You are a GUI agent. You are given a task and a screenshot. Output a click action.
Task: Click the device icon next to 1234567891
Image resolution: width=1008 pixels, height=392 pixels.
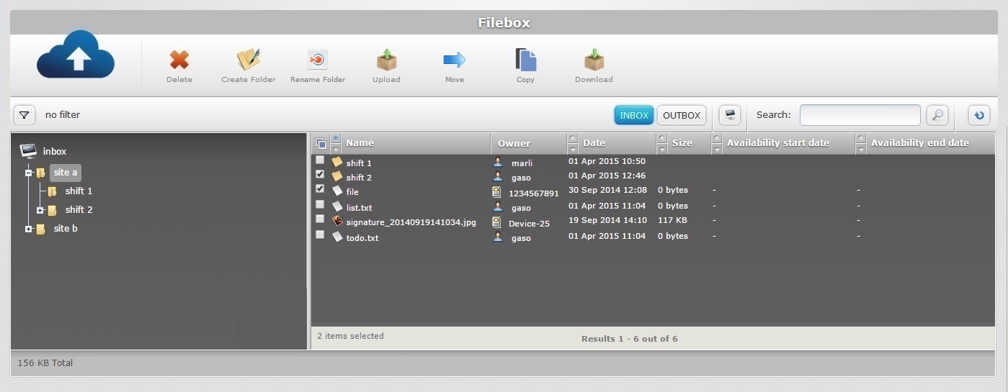[x=496, y=192]
